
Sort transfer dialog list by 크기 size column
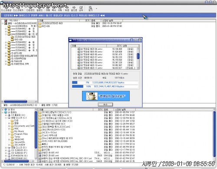114,46
